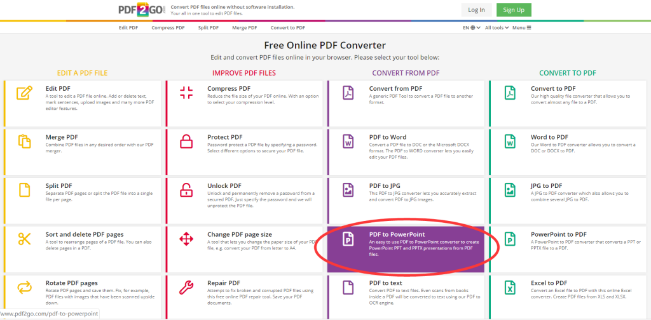Open the hamburger Menu

pyautogui.click(x=521, y=28)
